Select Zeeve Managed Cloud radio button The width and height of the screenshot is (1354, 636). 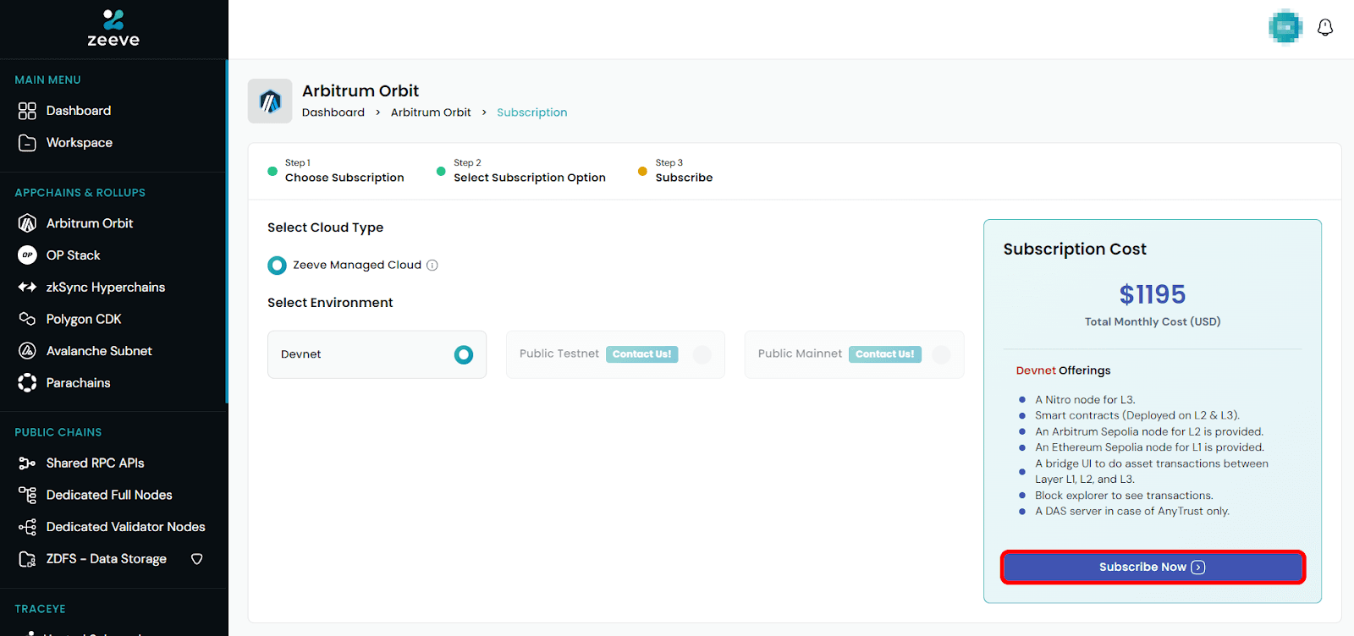click(x=277, y=266)
